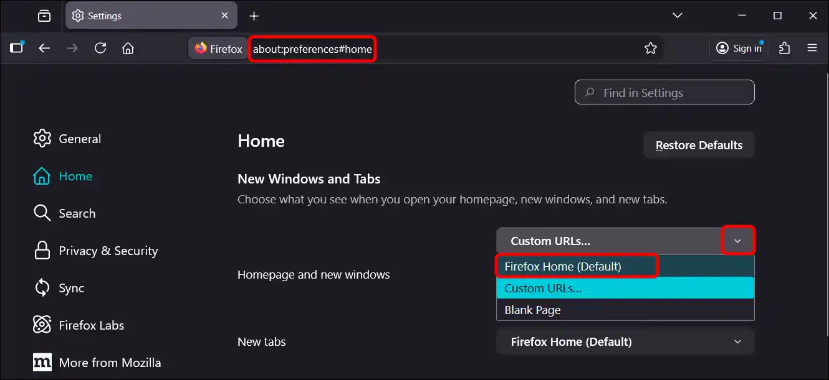Click the Sign in account button
The image size is (829, 380).
(739, 48)
